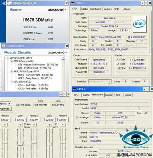Select CPU tab in lower CPU-Z window
This screenshot has width=153, height=158.
[x=76, y=95]
